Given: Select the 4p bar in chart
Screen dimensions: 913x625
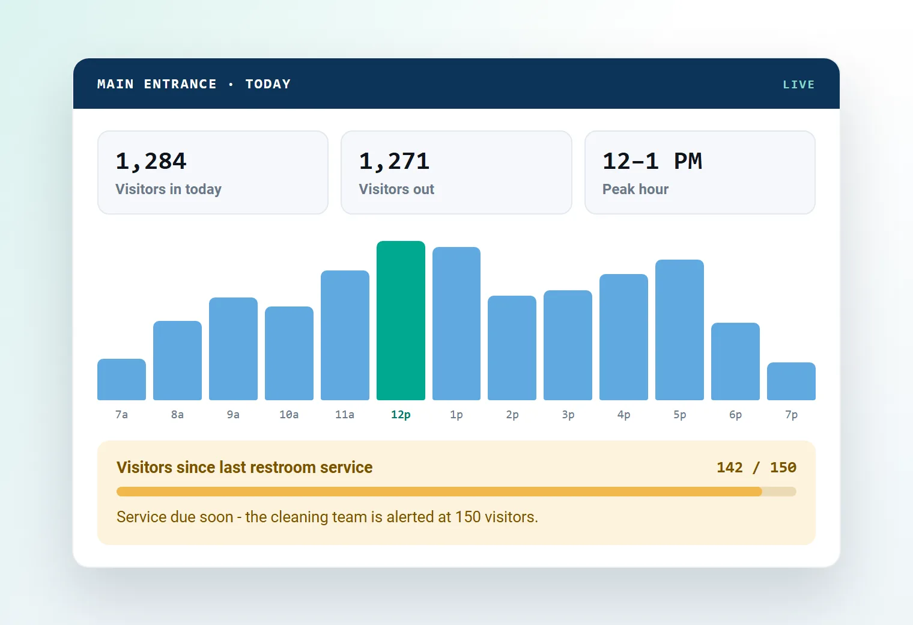Looking at the screenshot, I should pos(623,337).
